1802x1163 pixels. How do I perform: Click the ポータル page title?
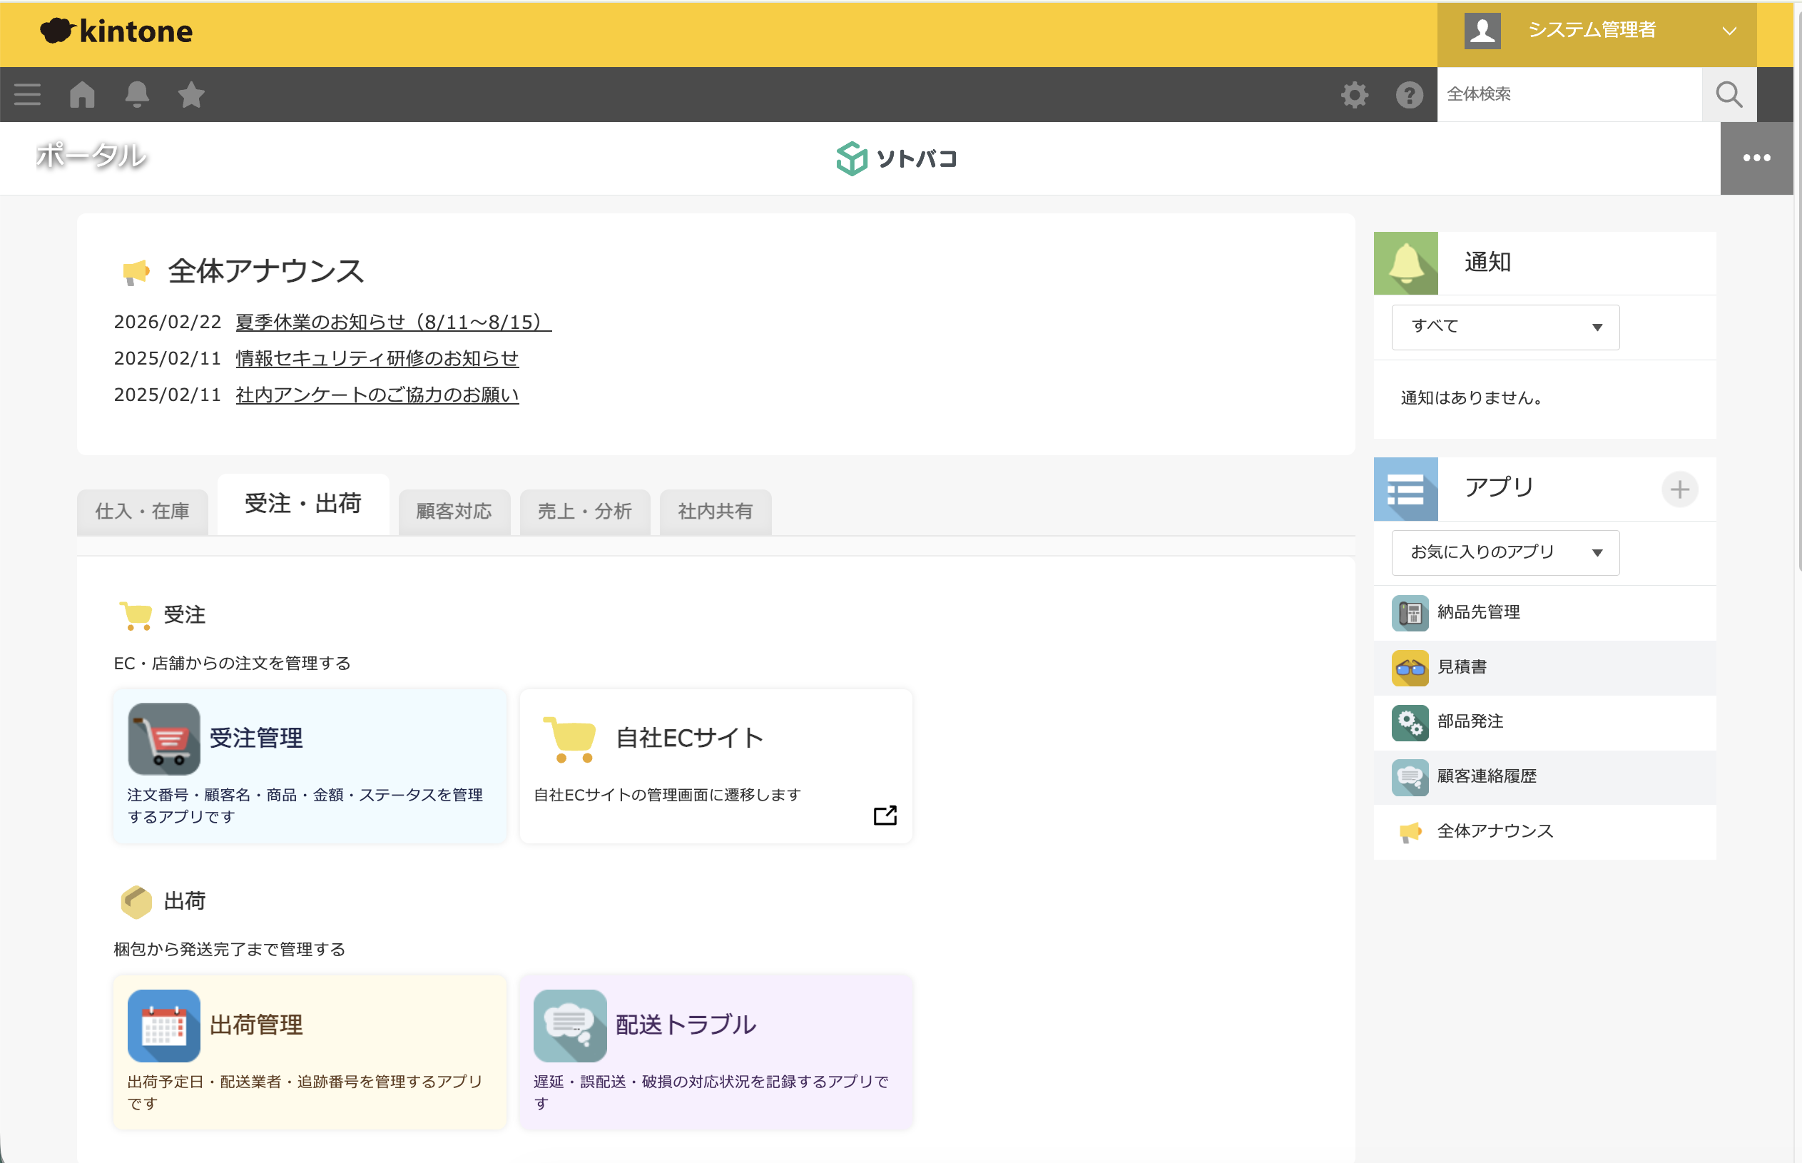pyautogui.click(x=91, y=156)
